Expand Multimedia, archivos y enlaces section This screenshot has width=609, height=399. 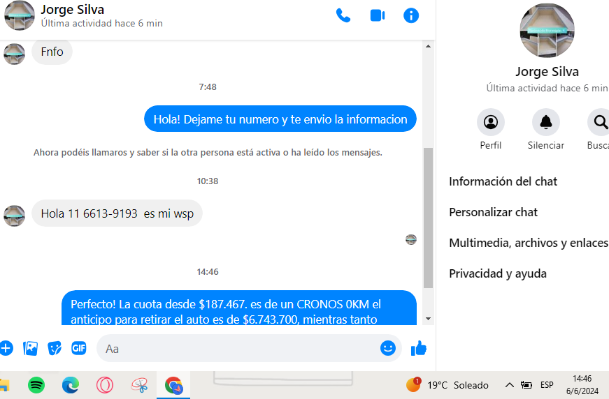coord(529,243)
